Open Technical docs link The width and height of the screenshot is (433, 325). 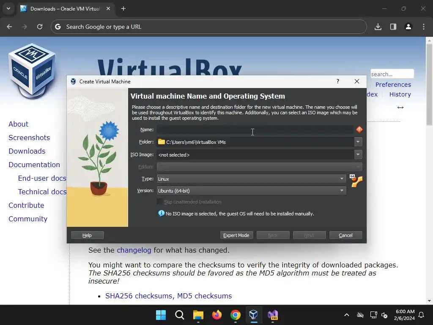(42, 192)
